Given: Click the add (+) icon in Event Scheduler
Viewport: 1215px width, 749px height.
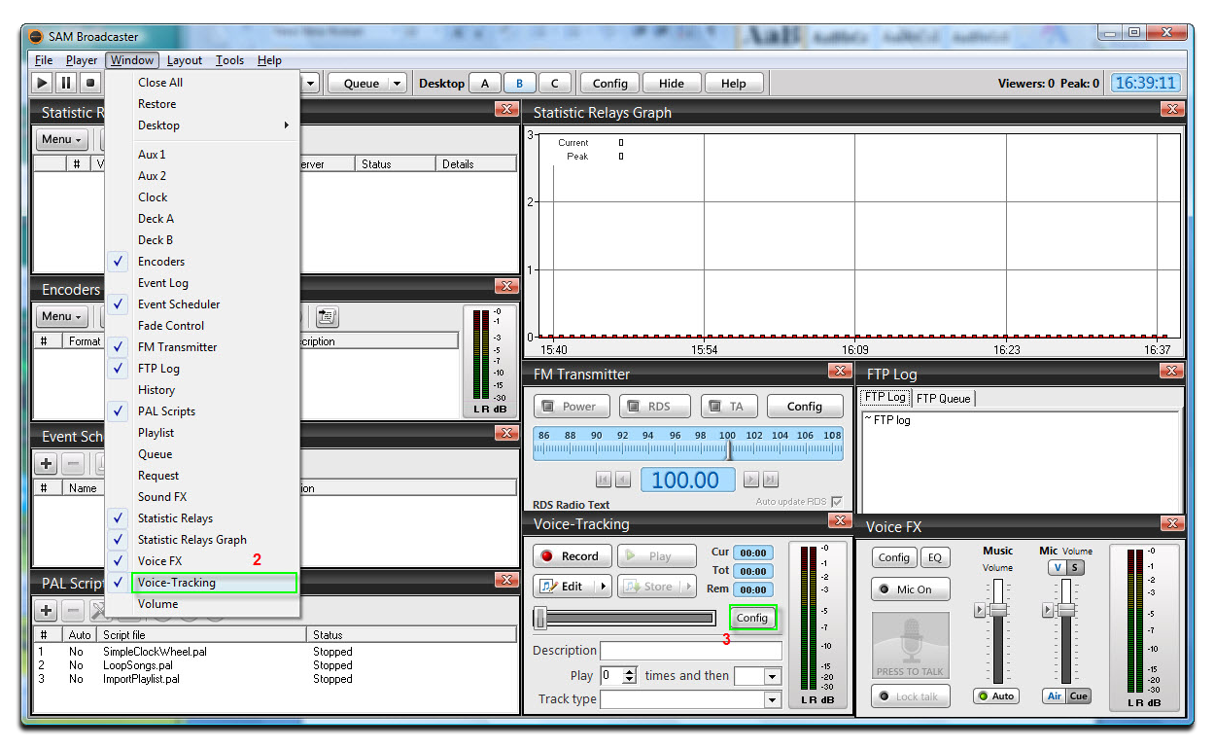Looking at the screenshot, I should 45,463.
